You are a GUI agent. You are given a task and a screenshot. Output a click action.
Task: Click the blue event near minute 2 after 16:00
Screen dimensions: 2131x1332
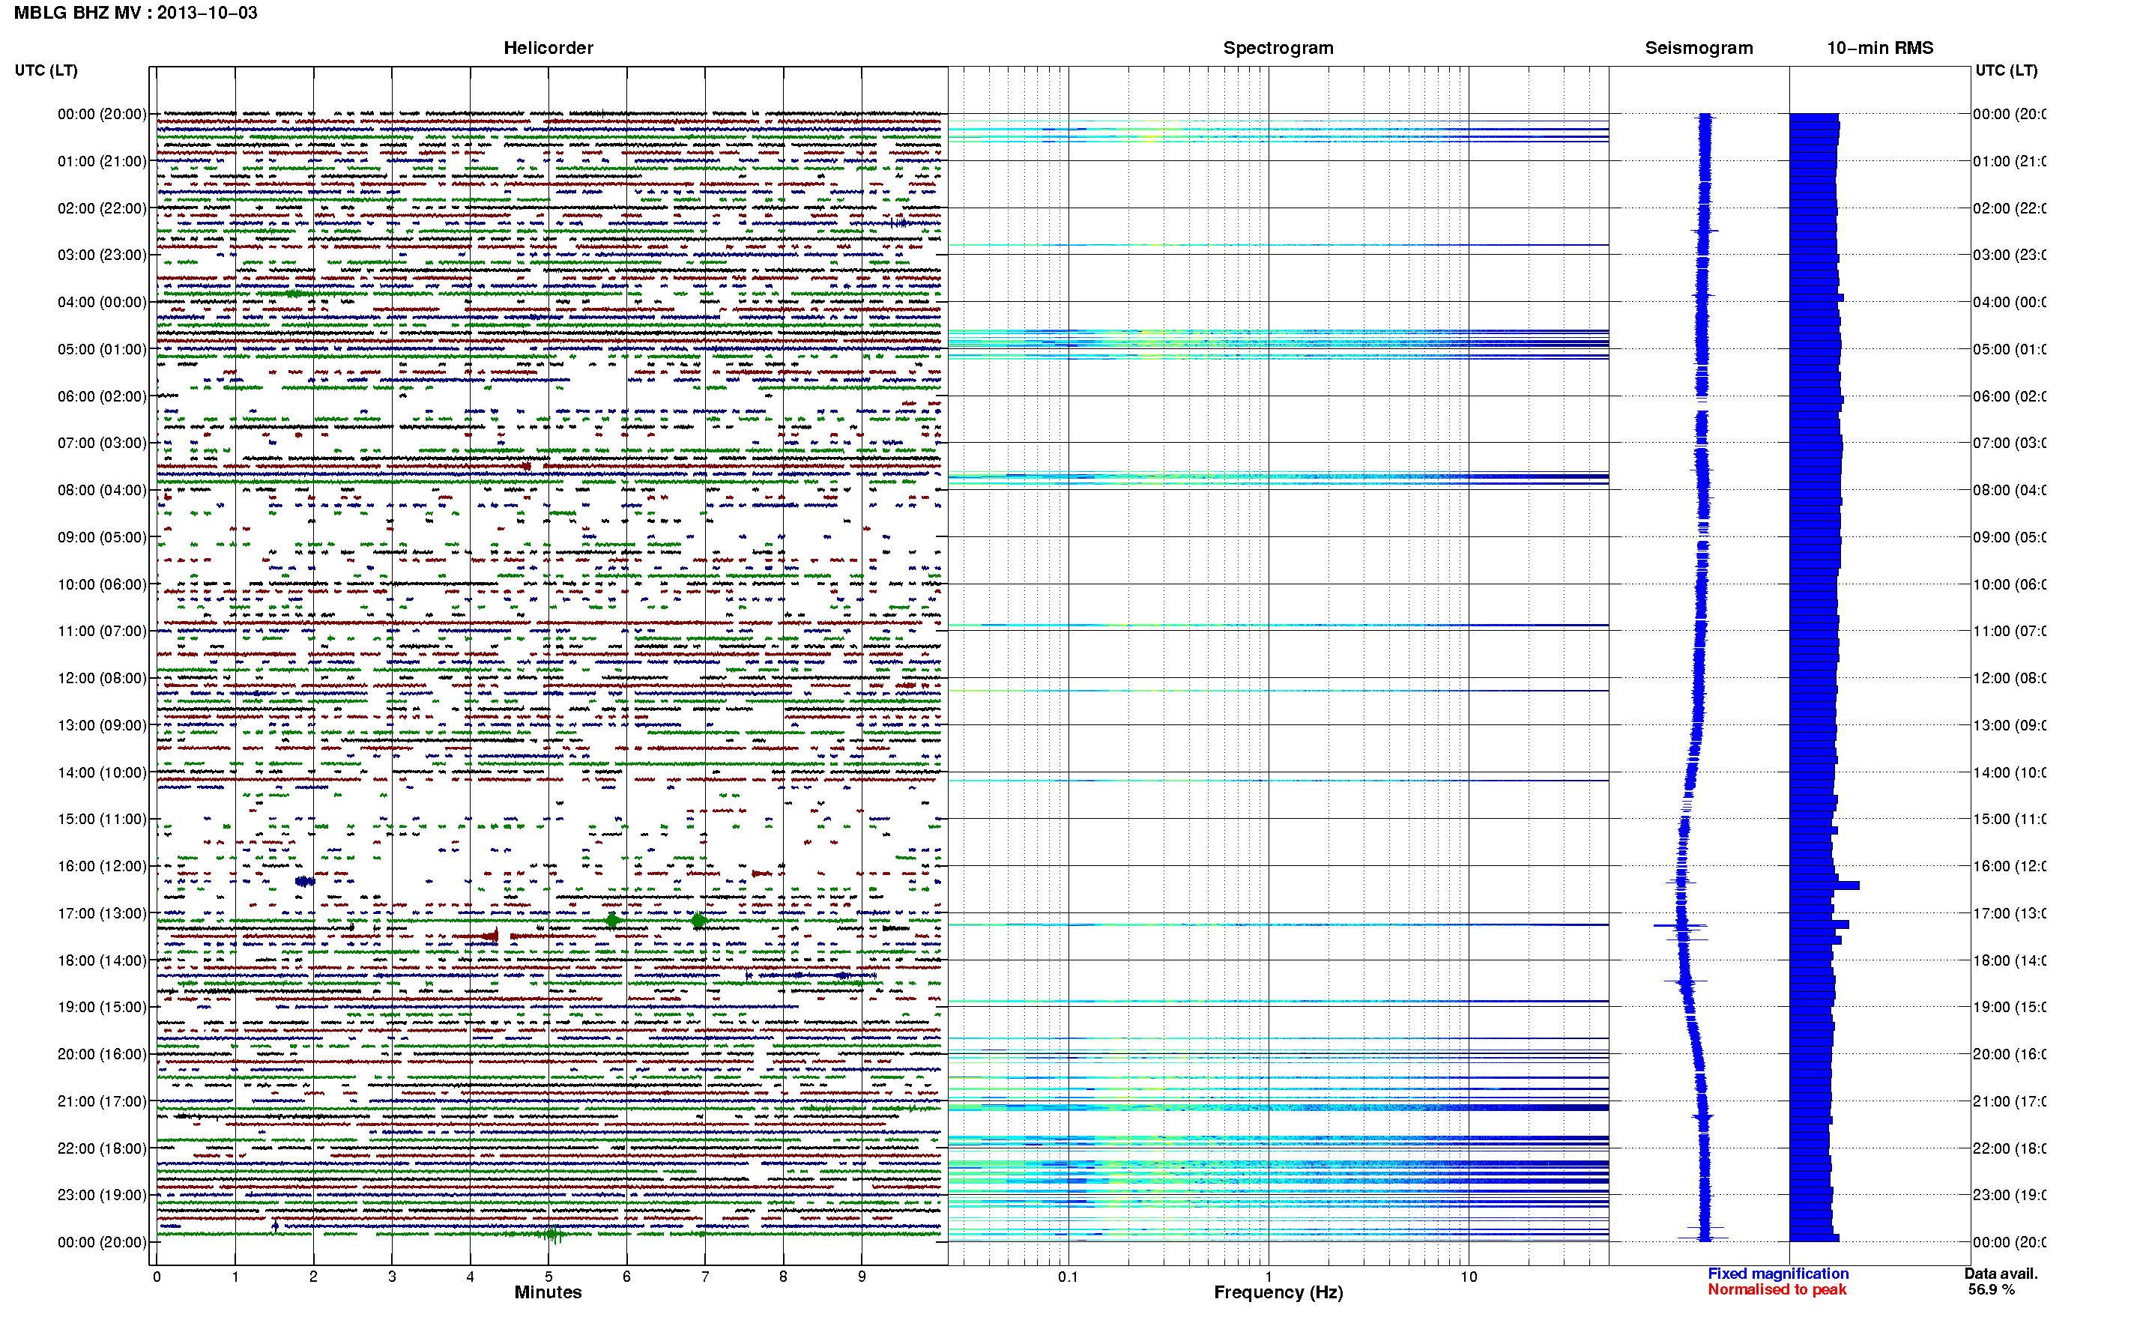[x=305, y=881]
